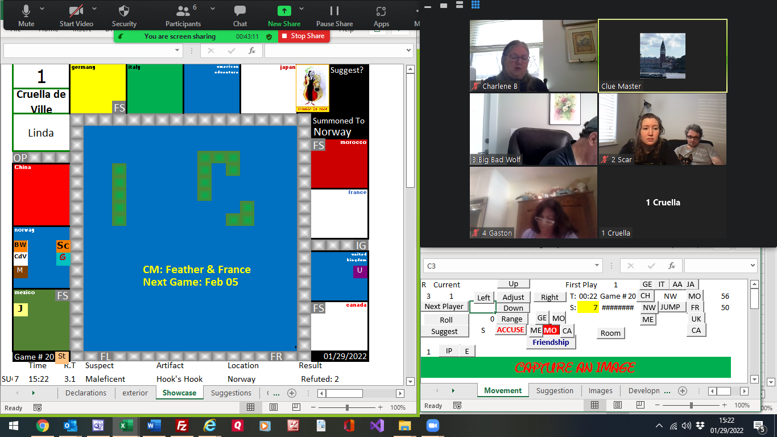Open the Zoom Apps icon
The width and height of the screenshot is (777, 437).
click(381, 15)
